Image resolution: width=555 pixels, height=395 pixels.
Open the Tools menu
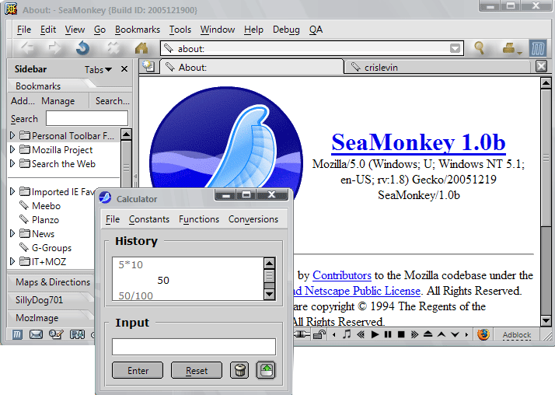[180, 30]
